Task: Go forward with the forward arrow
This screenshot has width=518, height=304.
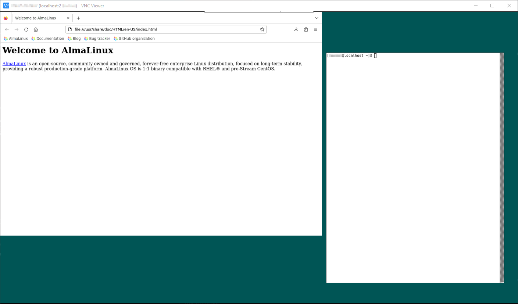Action: [x=17, y=29]
